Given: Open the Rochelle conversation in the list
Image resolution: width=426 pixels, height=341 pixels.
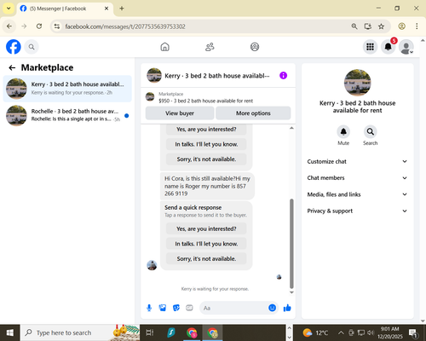Looking at the screenshot, I should click(67, 115).
